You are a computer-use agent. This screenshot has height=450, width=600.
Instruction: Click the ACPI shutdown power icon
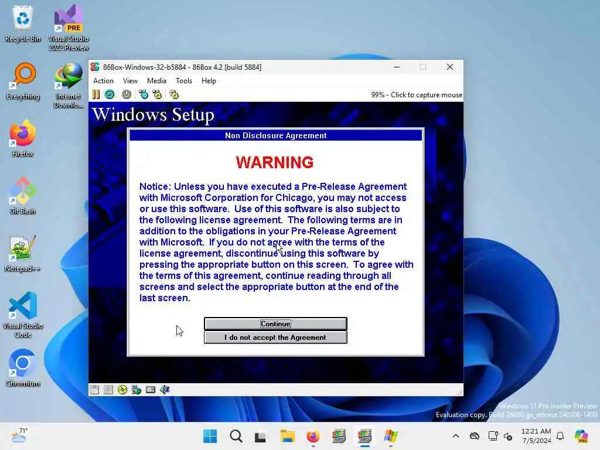(x=127, y=94)
